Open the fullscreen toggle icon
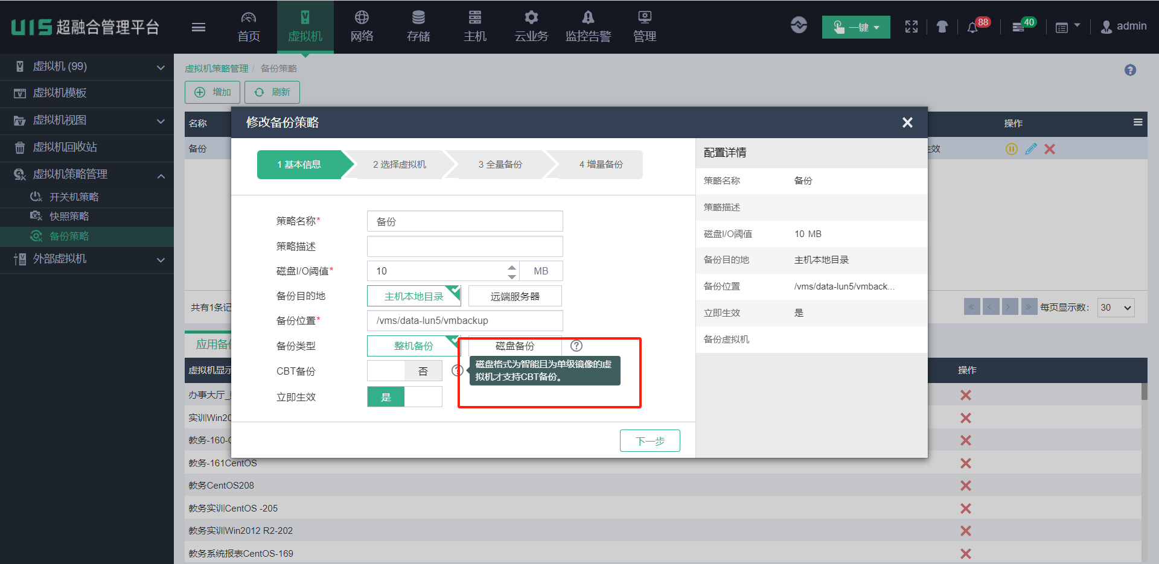1159x564 pixels. click(x=912, y=27)
